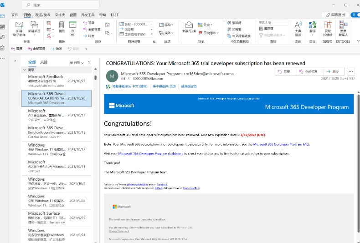Open the ESET tab
The height and width of the screenshot is (243, 360).
[114, 15]
